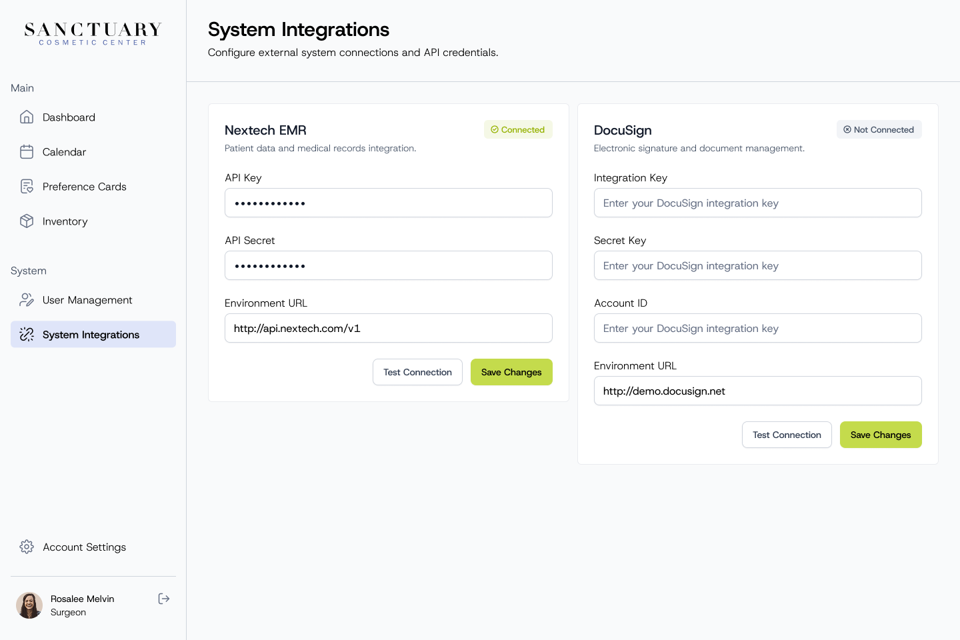Click the User Management icon
The height and width of the screenshot is (640, 960).
click(27, 300)
